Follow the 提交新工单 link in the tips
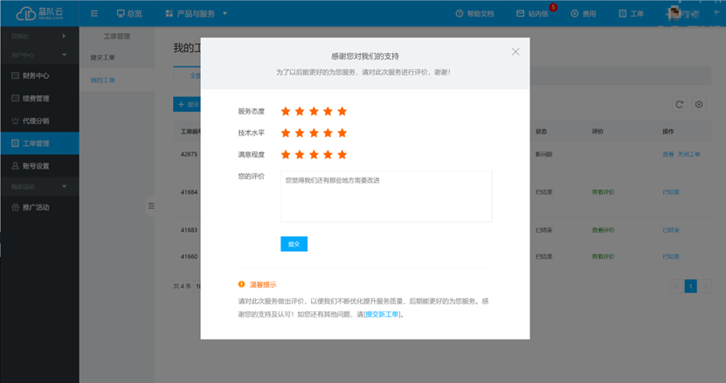The width and height of the screenshot is (726, 383). 382,314
